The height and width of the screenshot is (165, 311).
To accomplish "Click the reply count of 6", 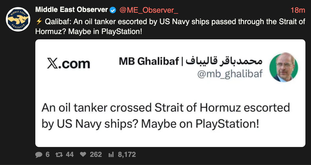I will pyautogui.click(x=48, y=155).
